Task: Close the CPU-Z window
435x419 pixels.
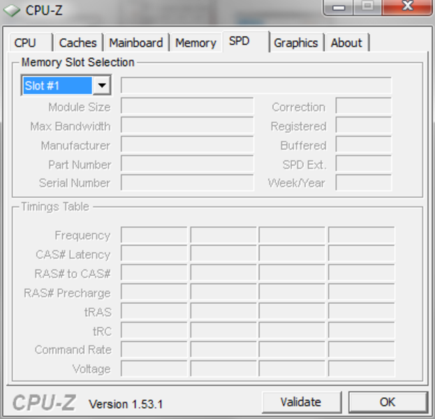Action: pyautogui.click(x=407, y=6)
